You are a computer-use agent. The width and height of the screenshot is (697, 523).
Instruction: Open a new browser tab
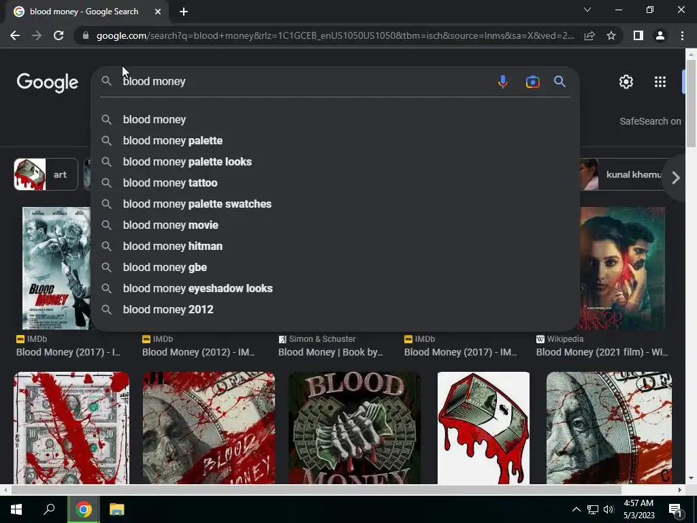[184, 12]
